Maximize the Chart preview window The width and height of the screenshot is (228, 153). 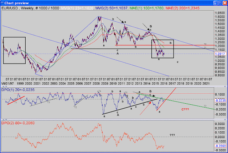click(x=220, y=3)
